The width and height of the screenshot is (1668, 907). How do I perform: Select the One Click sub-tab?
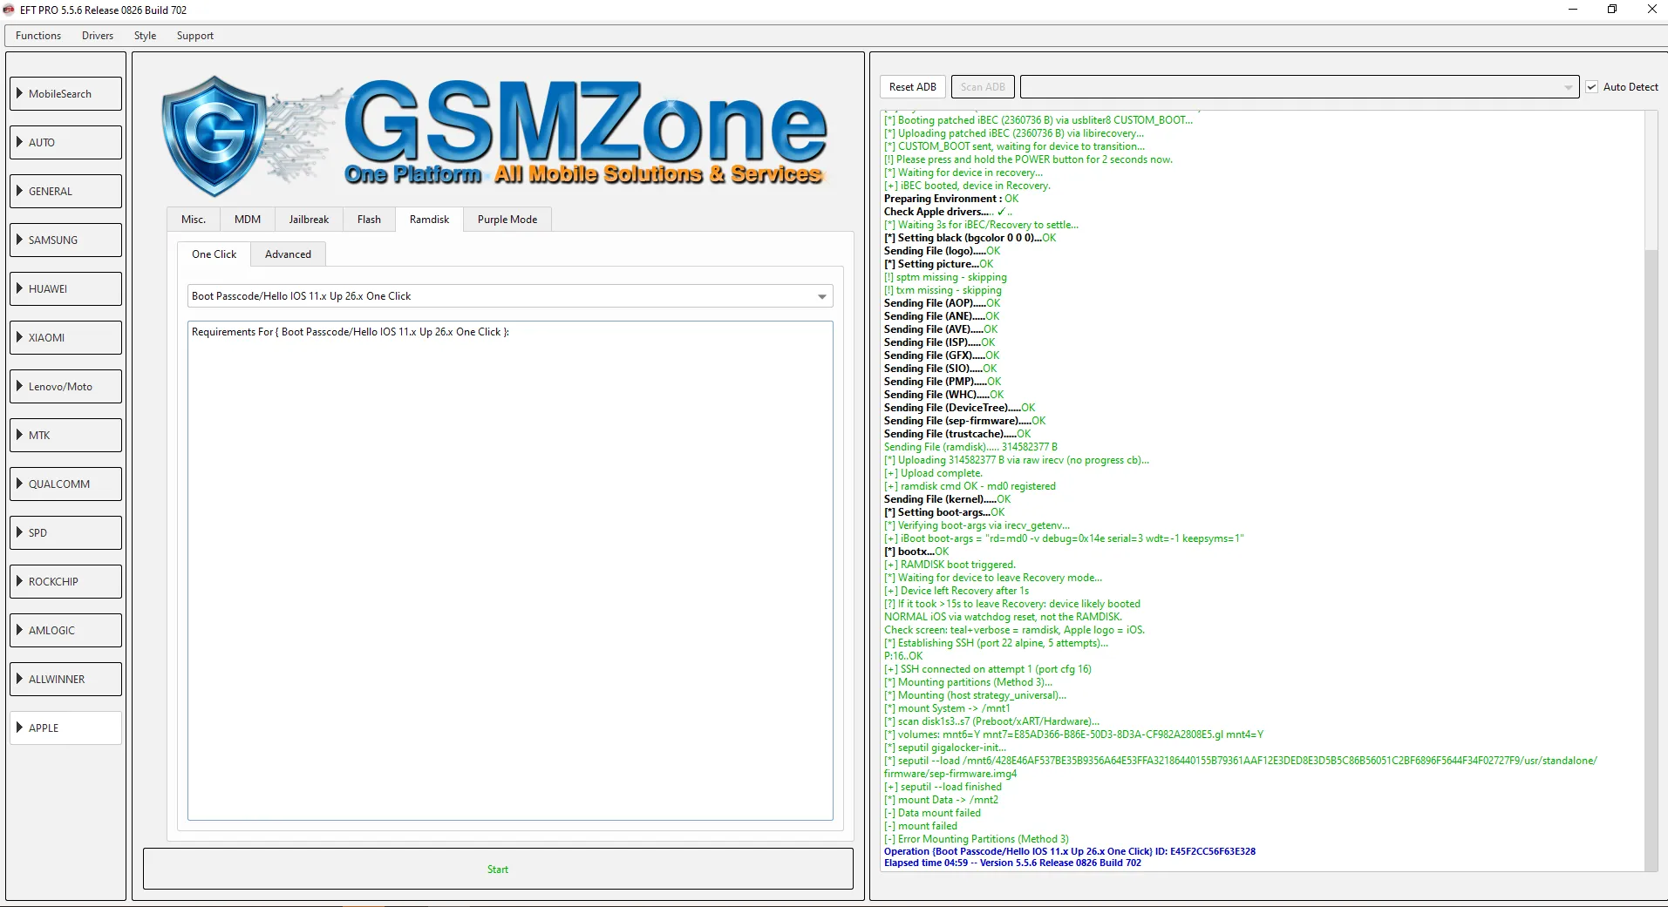tap(214, 254)
